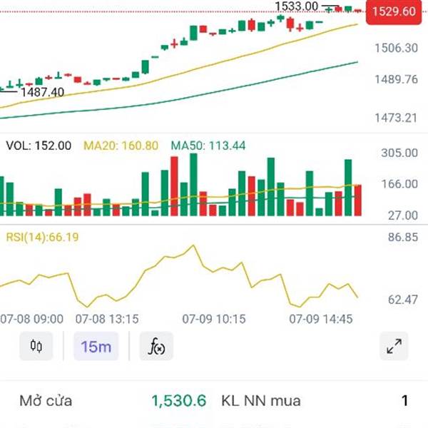Tap the volume MA20: 160.80 label

tap(121, 146)
